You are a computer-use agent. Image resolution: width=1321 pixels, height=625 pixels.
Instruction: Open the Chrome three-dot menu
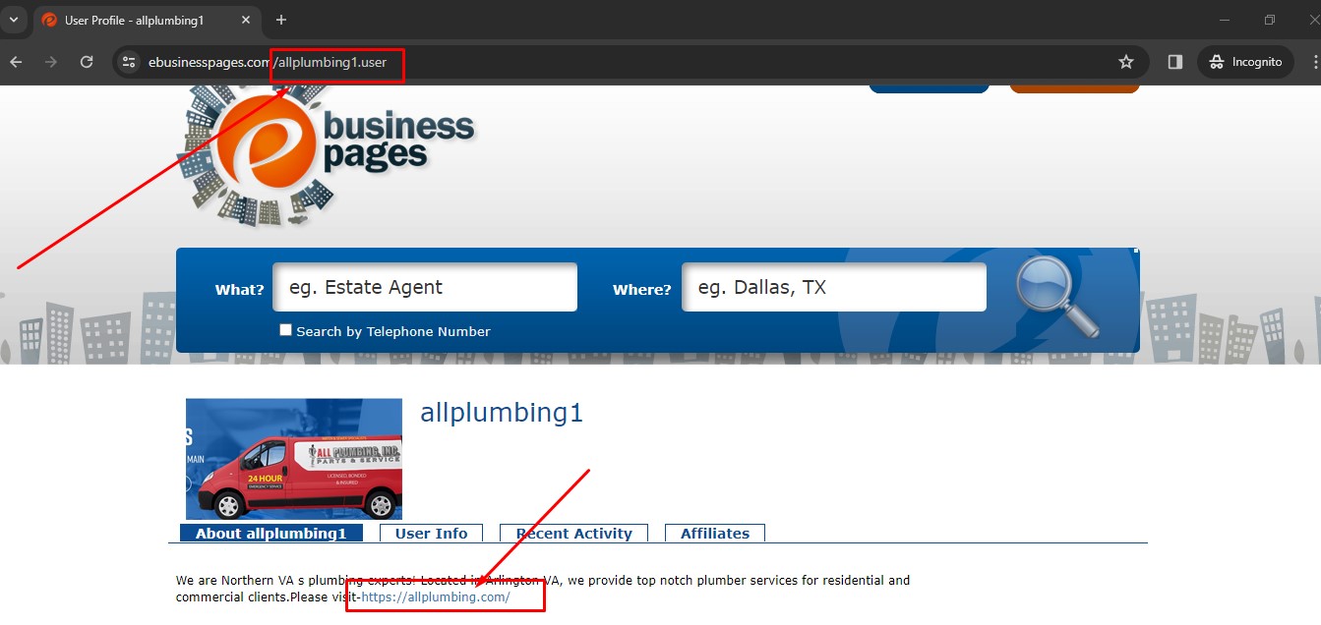(x=1315, y=62)
